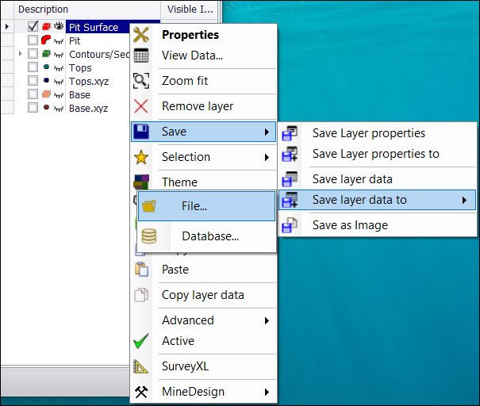Click the orange Base layer color swatch
480x406 pixels.
[46, 94]
